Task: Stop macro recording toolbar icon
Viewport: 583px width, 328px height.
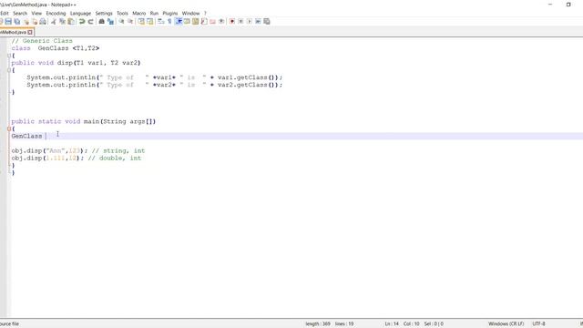Action: (240, 22)
